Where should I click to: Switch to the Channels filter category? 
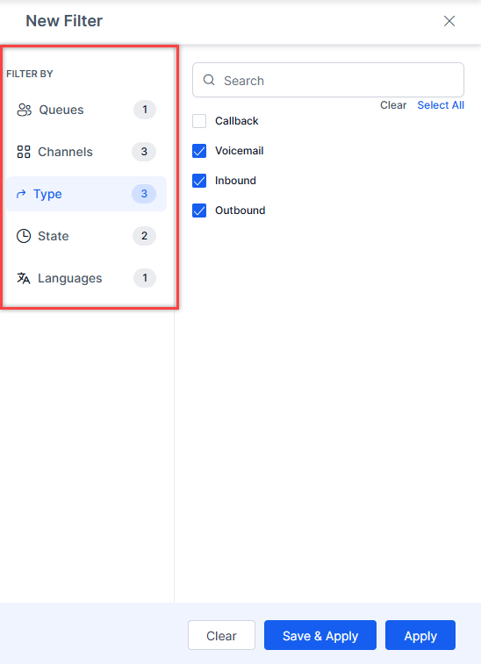pyautogui.click(x=86, y=152)
